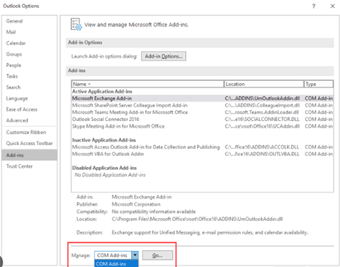The height and width of the screenshot is (267, 340).
Task: Sort add-ins by Type column header
Action: pyautogui.click(x=319, y=84)
